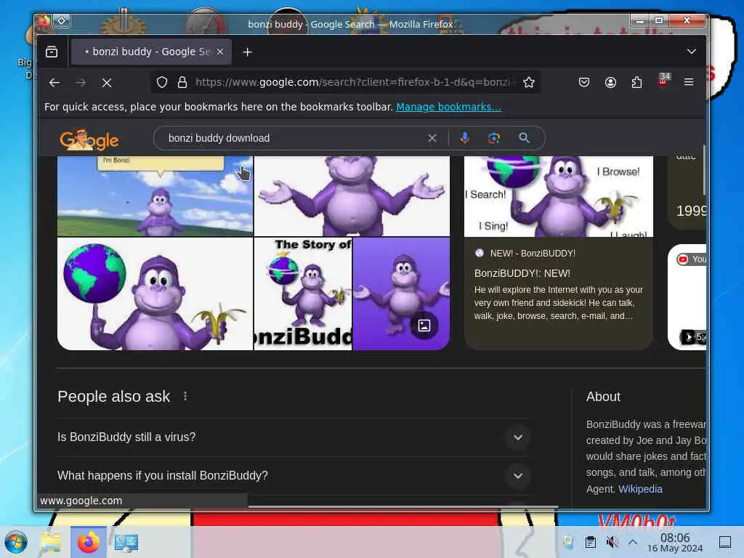The width and height of the screenshot is (744, 558).
Task: Toggle the muted volume tray icon
Action: click(612, 542)
